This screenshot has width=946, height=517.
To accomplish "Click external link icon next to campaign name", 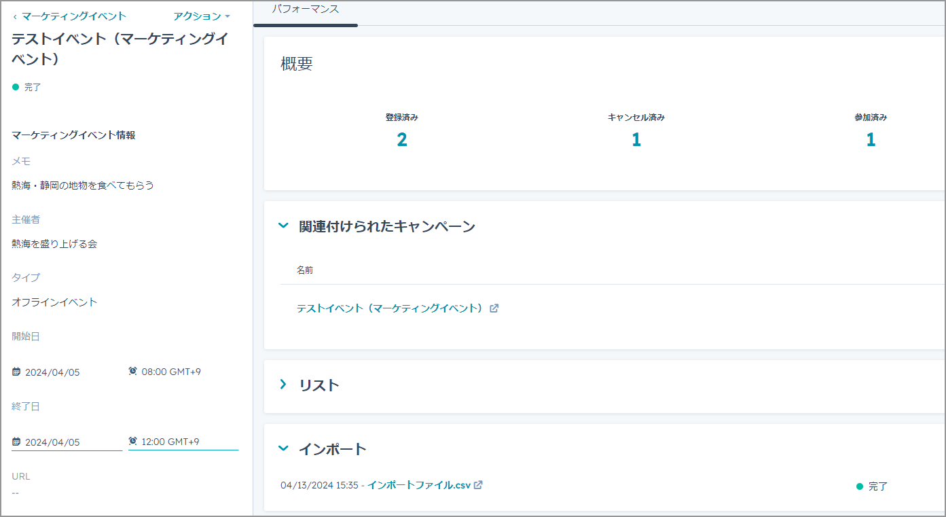I will 494,308.
